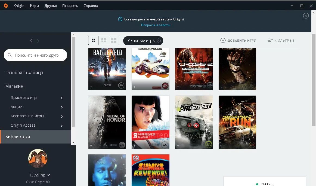Image resolution: width=316 pixels, height=186 pixels.
Task: Click the main library scrollbar thumb
Action: 314,80
